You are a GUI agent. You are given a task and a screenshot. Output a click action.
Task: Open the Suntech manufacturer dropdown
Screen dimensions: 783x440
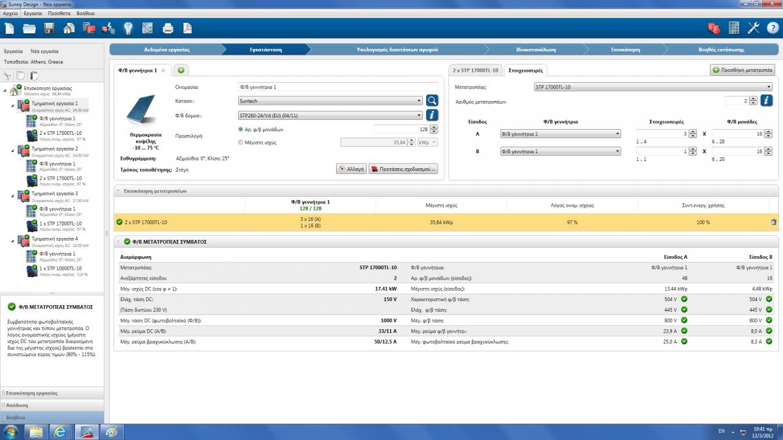(x=419, y=101)
